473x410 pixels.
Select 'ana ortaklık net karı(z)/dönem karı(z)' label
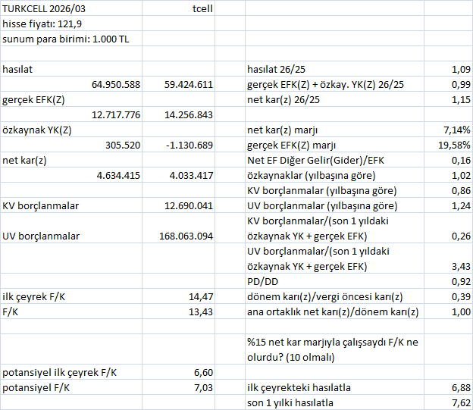(x=334, y=311)
